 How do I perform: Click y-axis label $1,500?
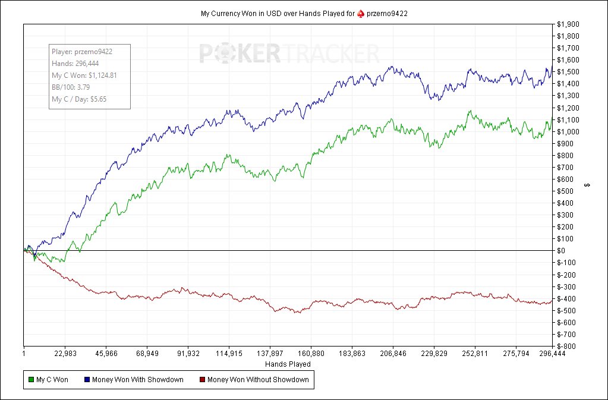[x=568, y=72]
